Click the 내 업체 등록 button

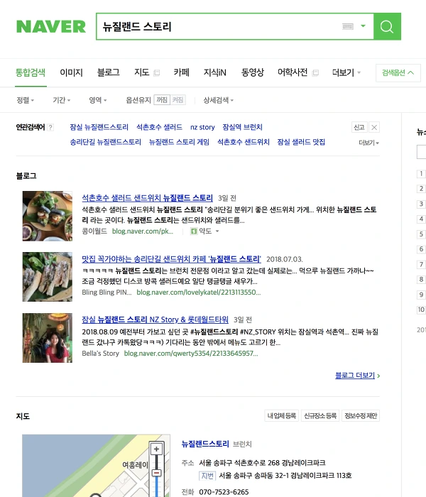coord(281,415)
